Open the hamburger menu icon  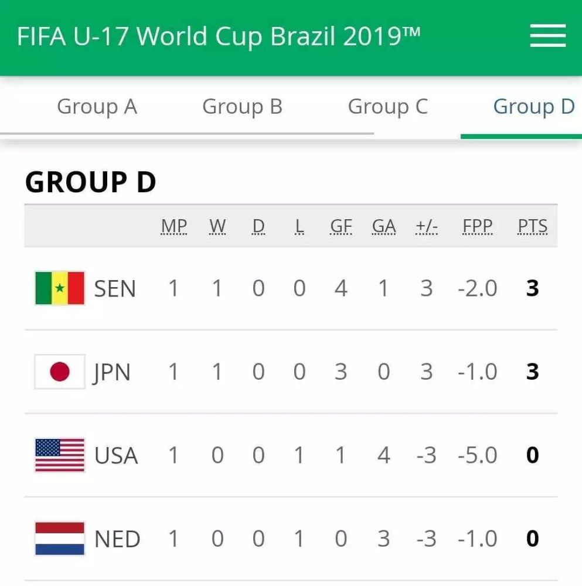click(547, 36)
